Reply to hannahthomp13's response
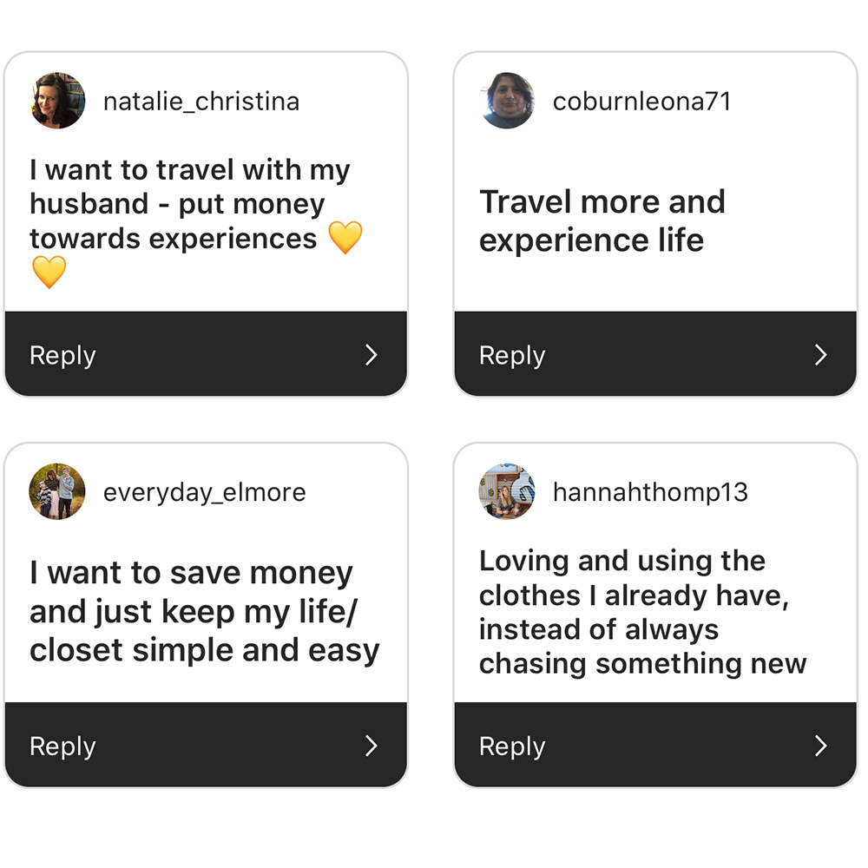Screen dimensions: 868x868 click(655, 745)
